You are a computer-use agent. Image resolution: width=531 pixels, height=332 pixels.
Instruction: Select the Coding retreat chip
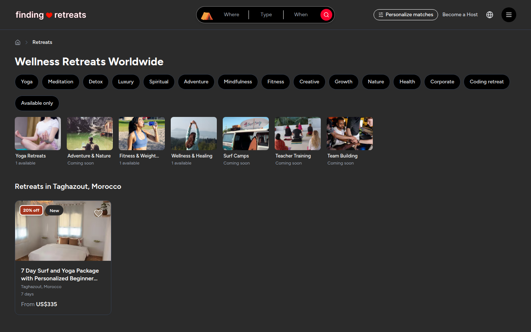[487, 82]
